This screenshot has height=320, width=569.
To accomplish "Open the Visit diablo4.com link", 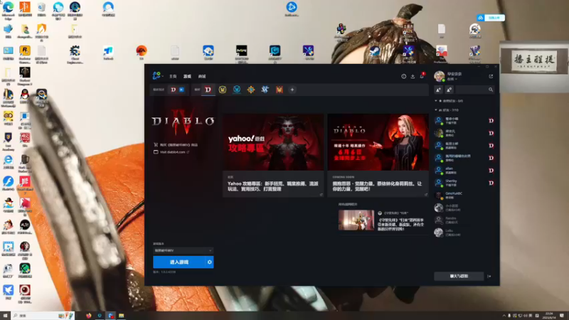I will pyautogui.click(x=171, y=152).
